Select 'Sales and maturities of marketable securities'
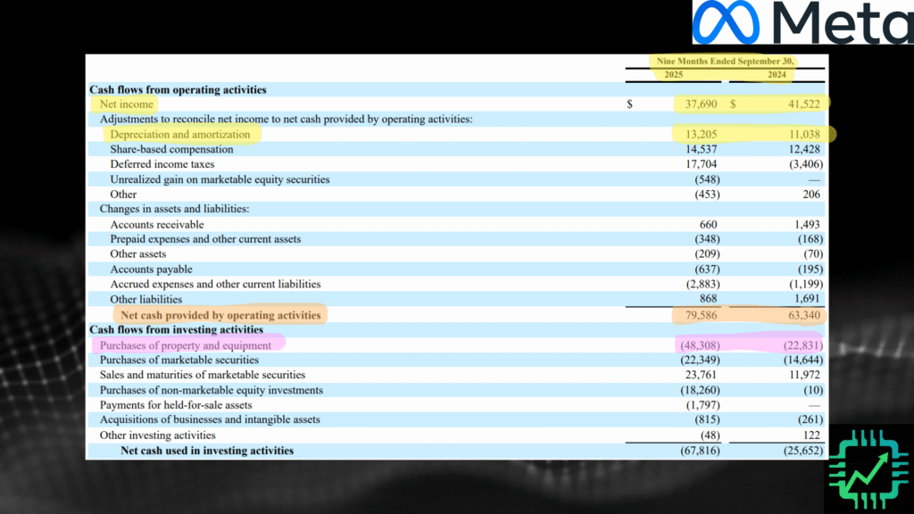This screenshot has width=914, height=514. 203,375
